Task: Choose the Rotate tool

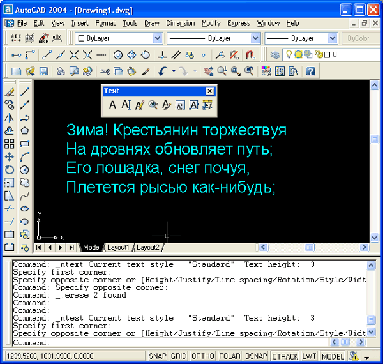Action: [10, 169]
